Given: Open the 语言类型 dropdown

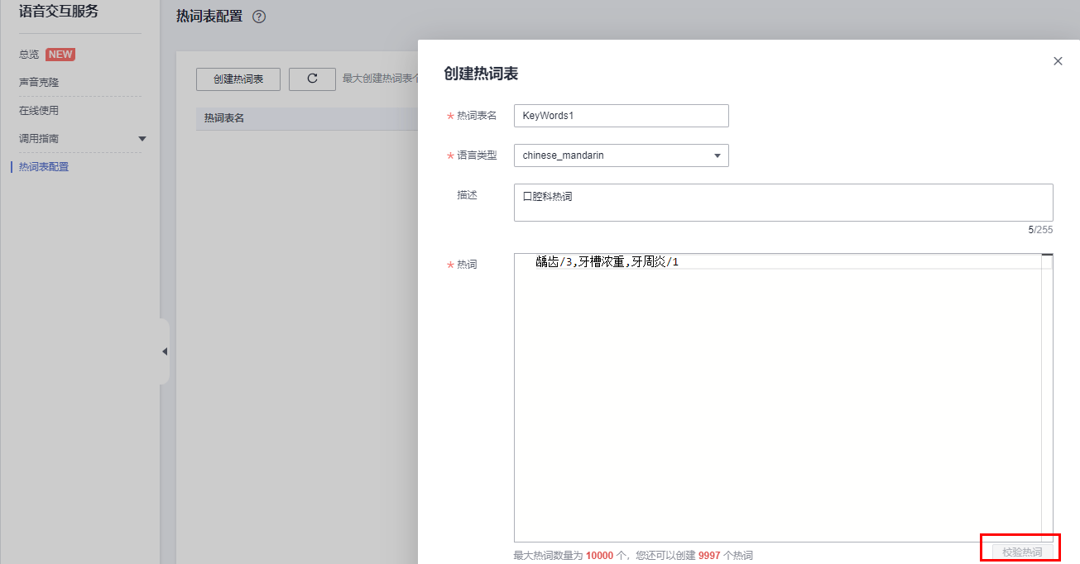Looking at the screenshot, I should point(621,155).
